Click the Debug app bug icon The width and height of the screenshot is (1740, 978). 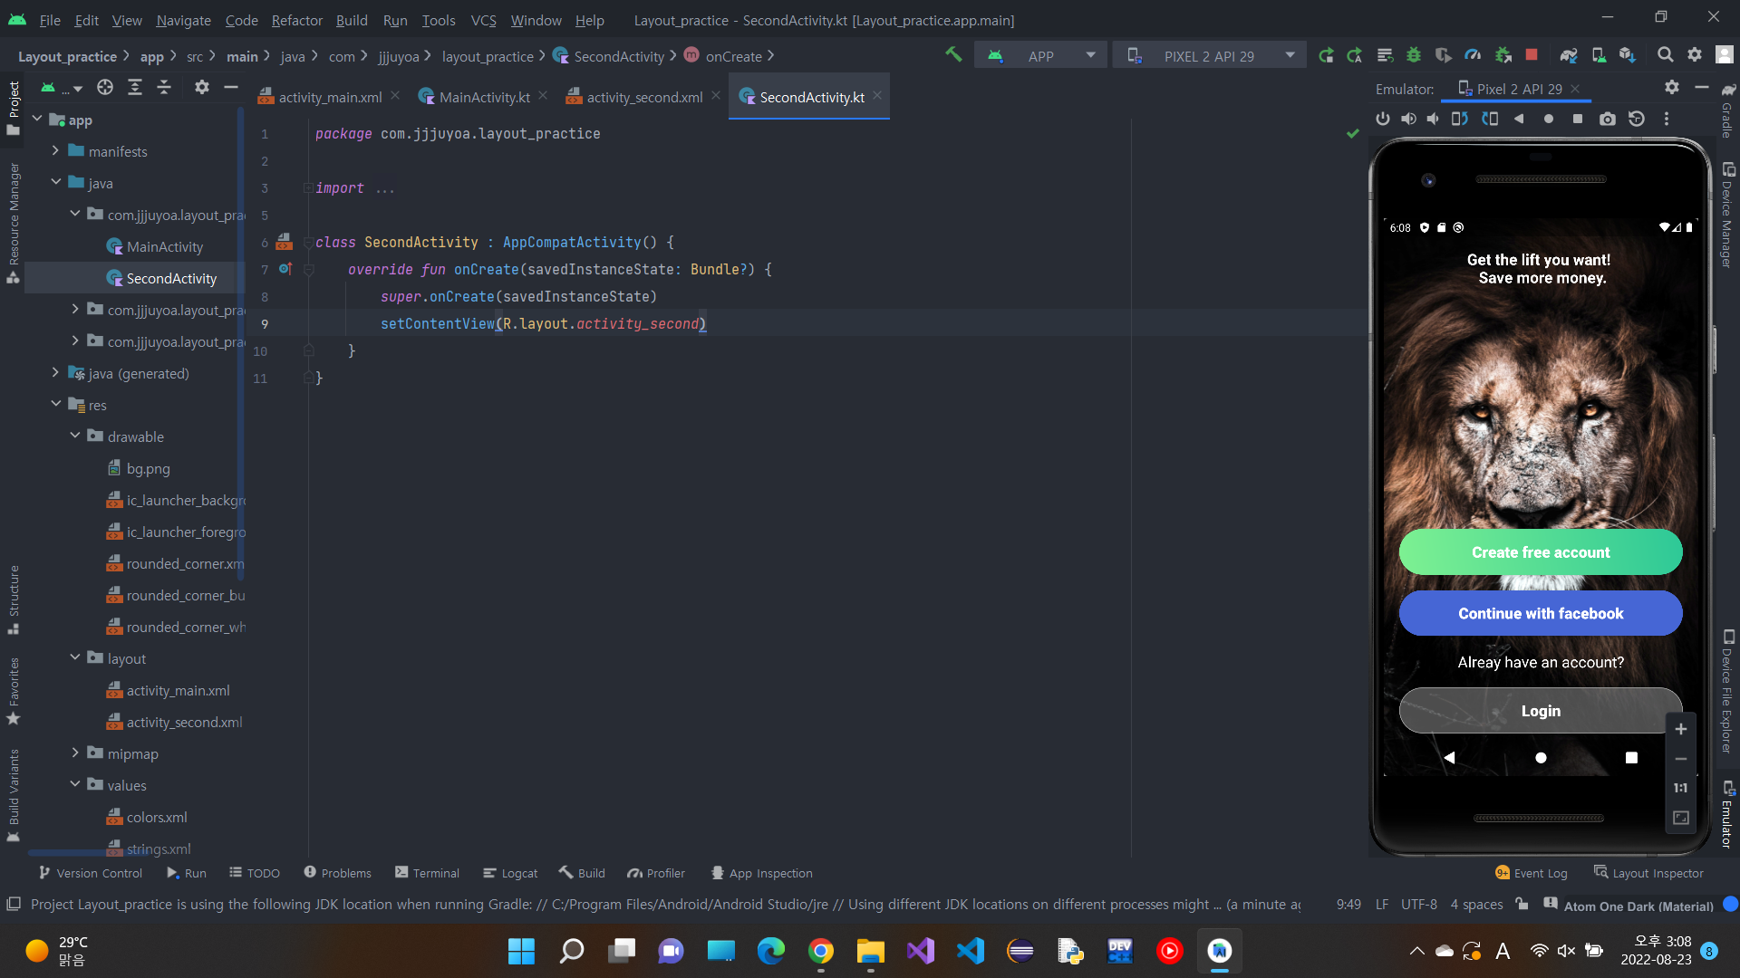[x=1413, y=55]
